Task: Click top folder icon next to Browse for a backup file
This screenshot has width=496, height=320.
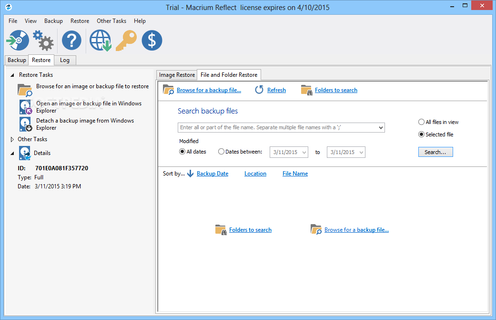Action: tap(168, 90)
